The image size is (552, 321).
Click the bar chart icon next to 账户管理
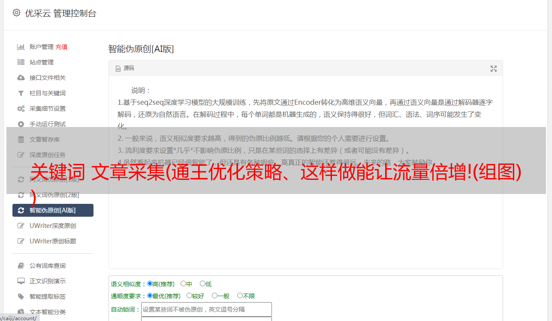pyautogui.click(x=21, y=47)
